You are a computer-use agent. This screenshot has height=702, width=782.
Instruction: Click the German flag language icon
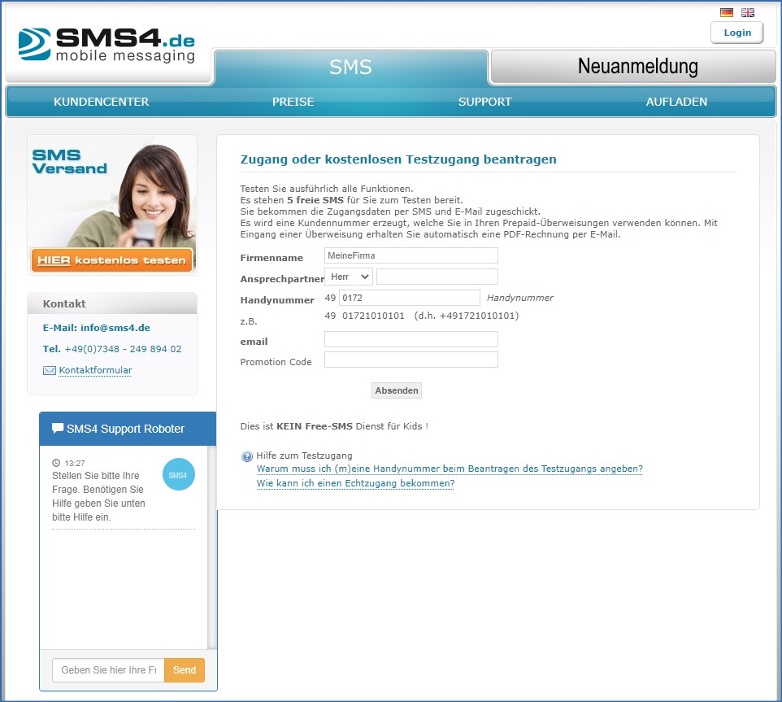(726, 12)
